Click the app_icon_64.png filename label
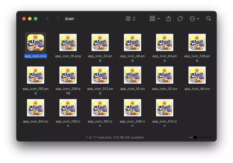 (165, 58)
